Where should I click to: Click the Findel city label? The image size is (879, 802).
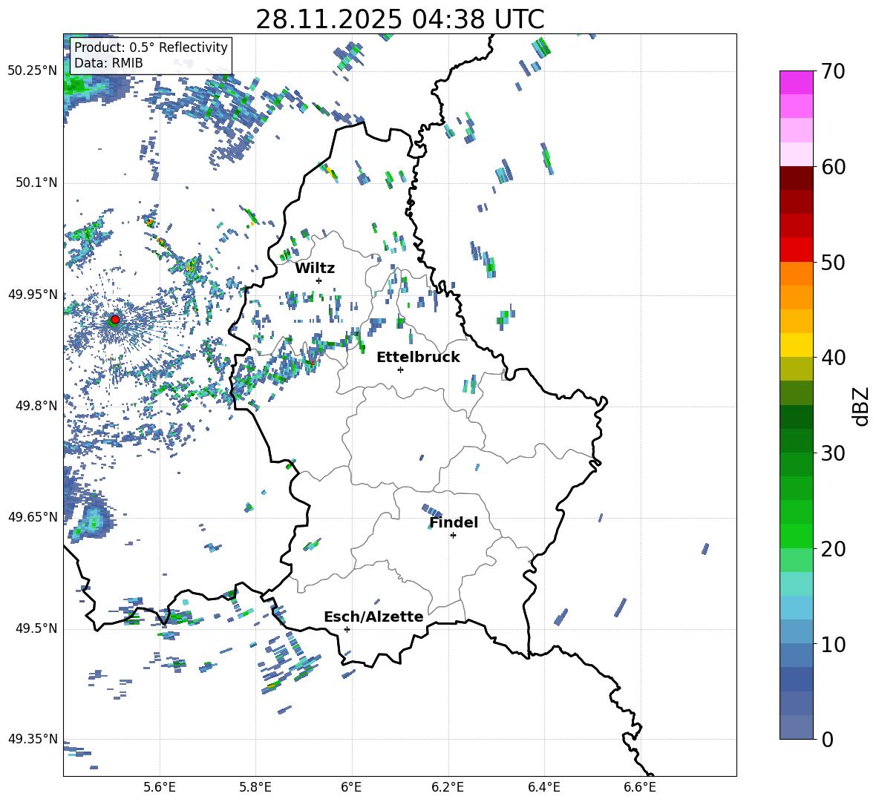pos(454,522)
